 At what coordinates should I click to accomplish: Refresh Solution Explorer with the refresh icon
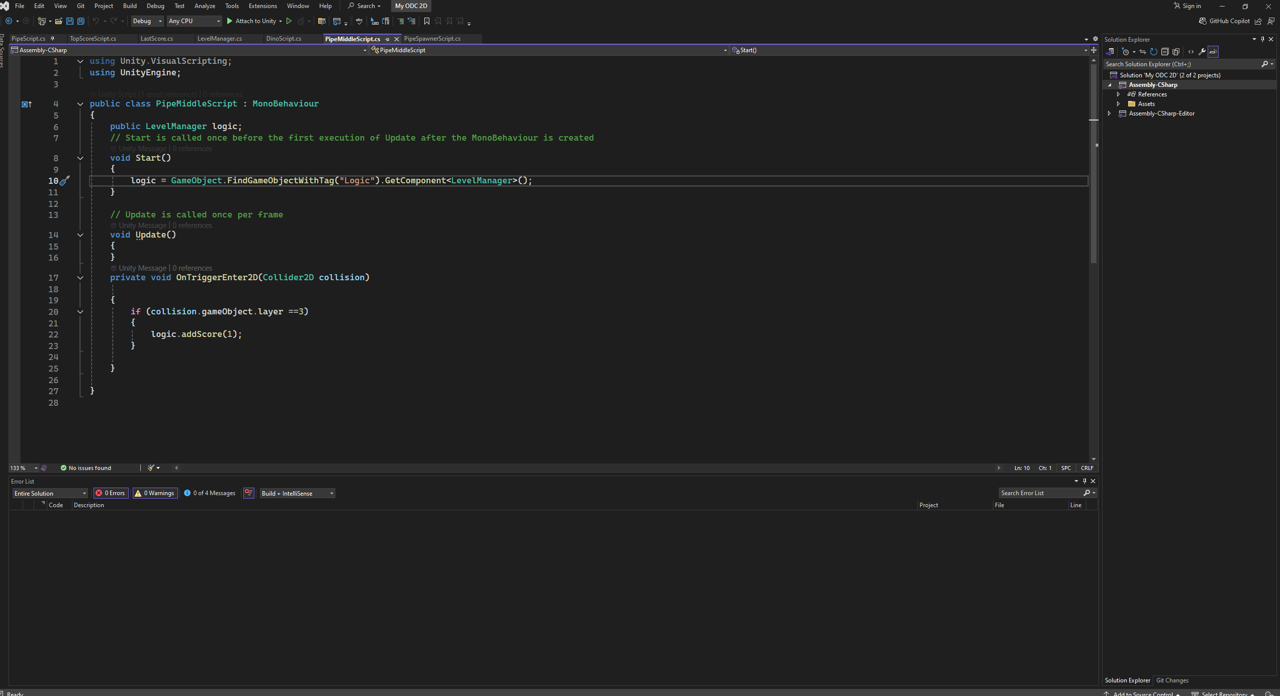(x=1154, y=52)
